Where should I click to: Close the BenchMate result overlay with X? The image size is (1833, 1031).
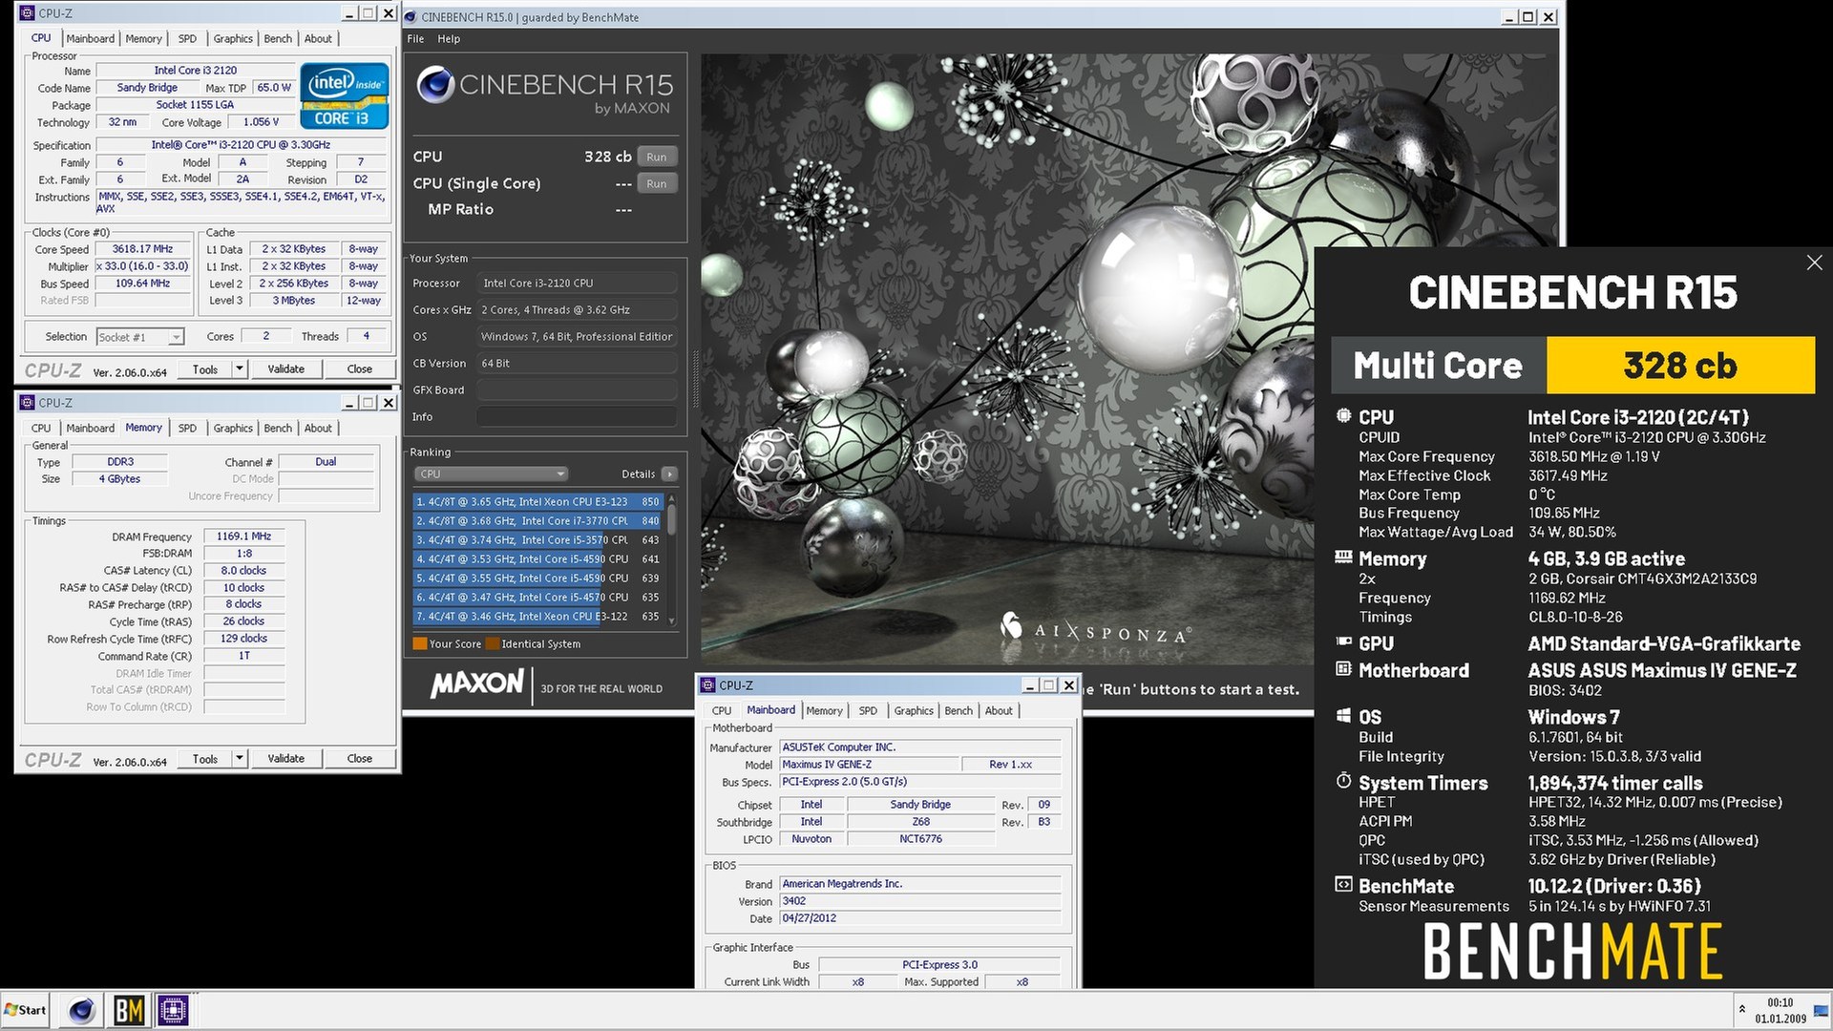tap(1814, 263)
